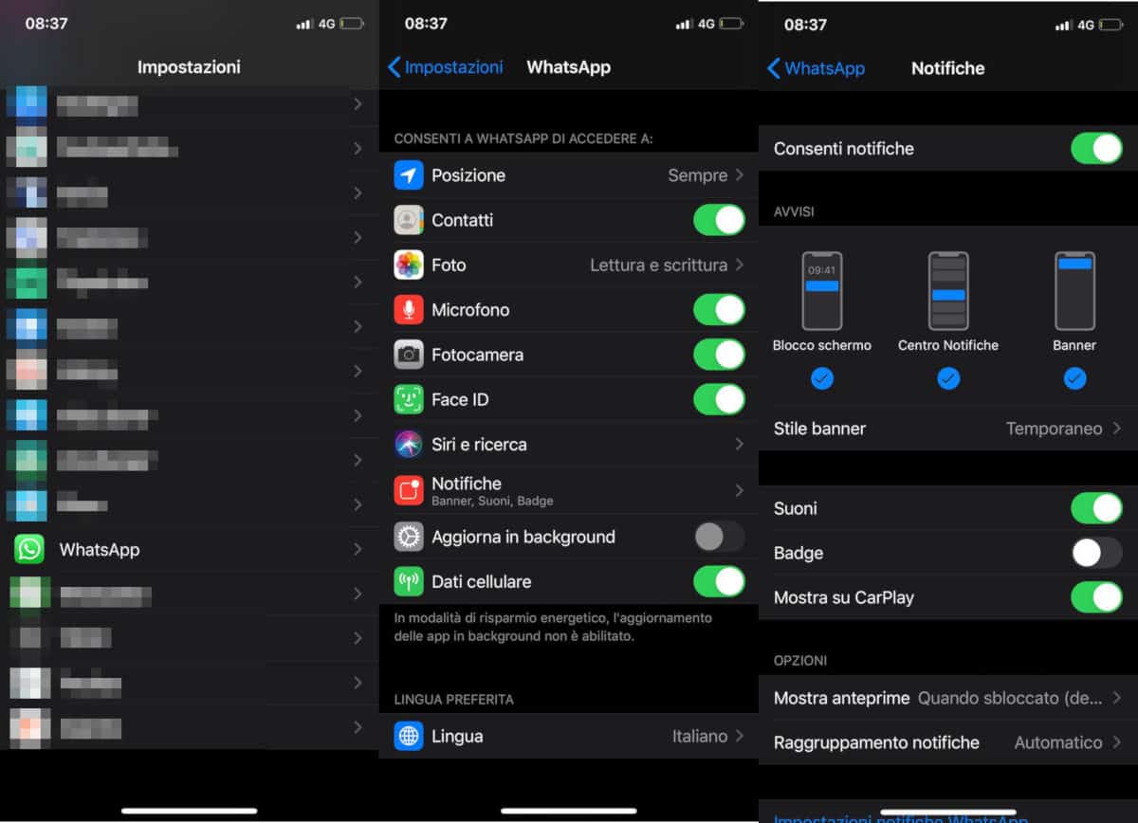Go back to Impostazioni from WhatsApp
Image resolution: width=1138 pixels, height=823 pixels.
click(445, 67)
